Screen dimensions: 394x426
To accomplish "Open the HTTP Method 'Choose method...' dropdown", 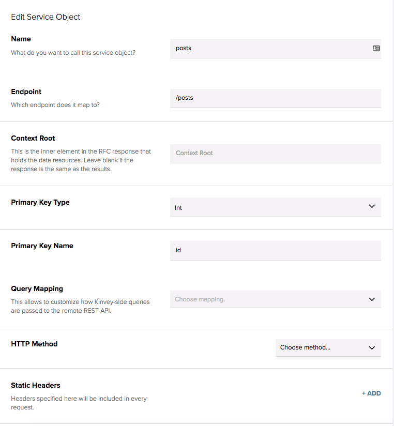I will (322, 347).
